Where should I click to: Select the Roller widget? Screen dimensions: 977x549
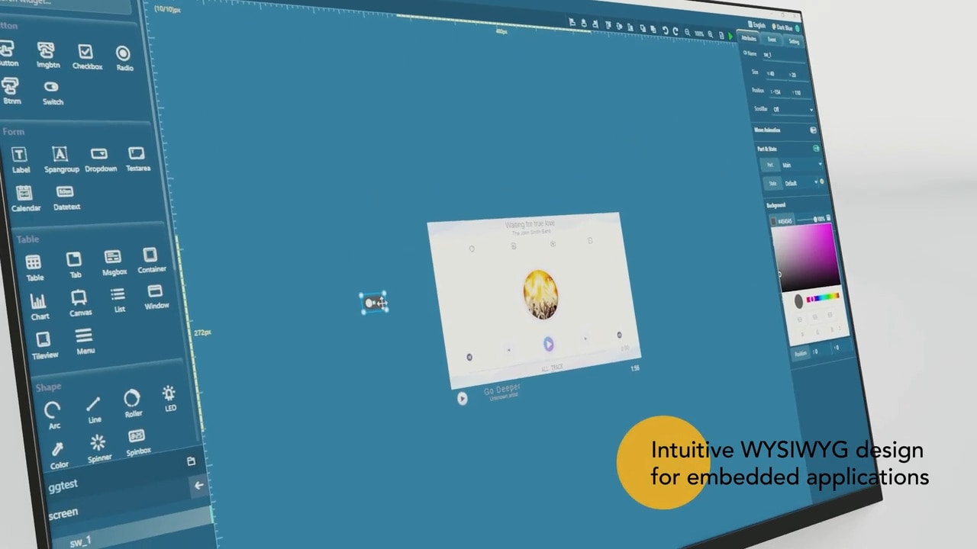(x=132, y=402)
